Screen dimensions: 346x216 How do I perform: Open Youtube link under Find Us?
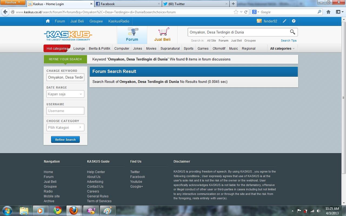pos(136,182)
